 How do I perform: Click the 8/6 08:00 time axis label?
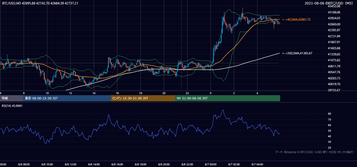[24, 164]
